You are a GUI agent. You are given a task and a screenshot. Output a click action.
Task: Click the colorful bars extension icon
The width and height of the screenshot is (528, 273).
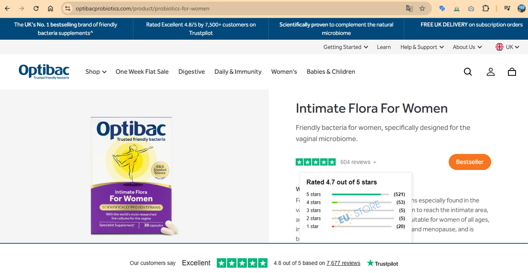point(457,8)
